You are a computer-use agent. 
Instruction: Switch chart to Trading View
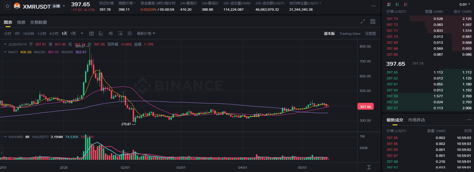[x=350, y=34]
